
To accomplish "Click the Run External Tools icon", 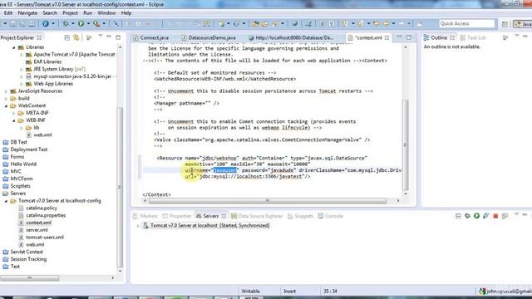I will [96, 24].
